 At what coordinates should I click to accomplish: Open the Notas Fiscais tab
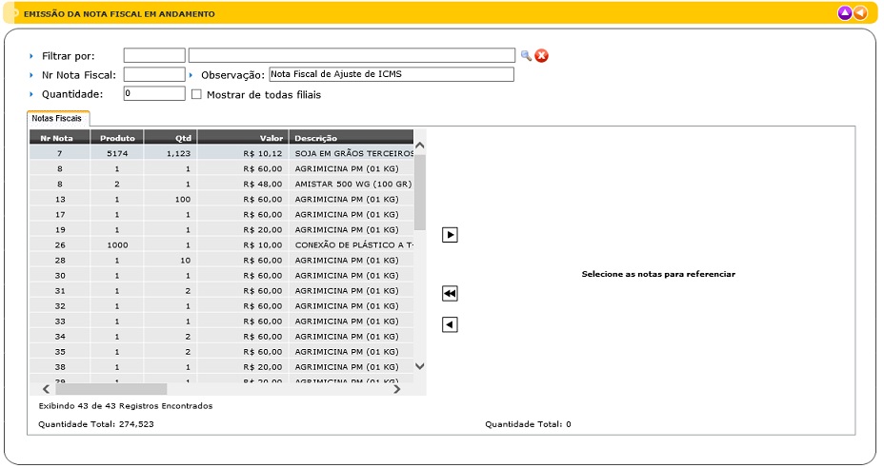pyautogui.click(x=57, y=118)
